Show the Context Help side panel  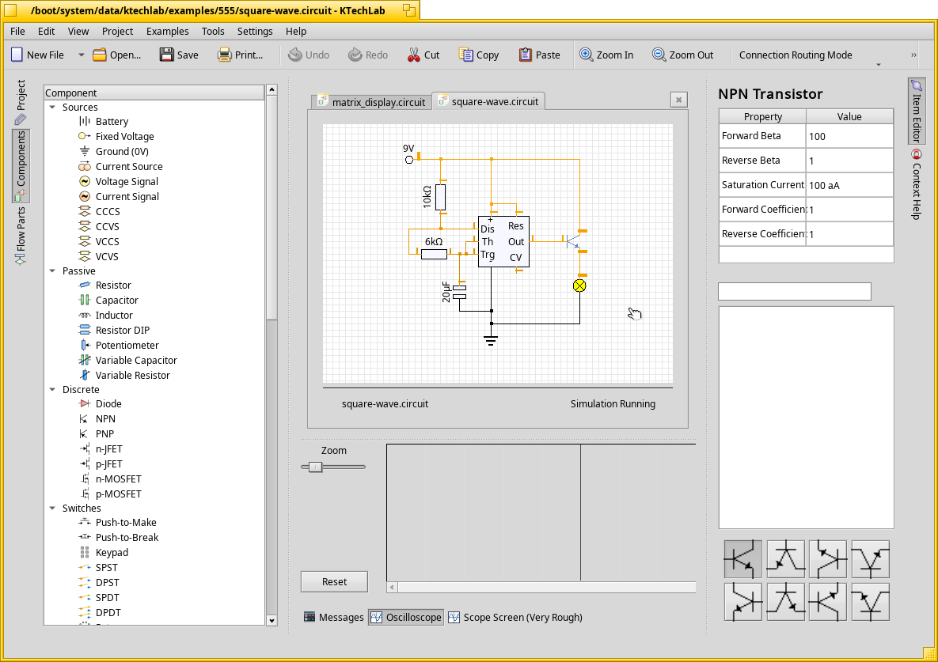click(917, 184)
